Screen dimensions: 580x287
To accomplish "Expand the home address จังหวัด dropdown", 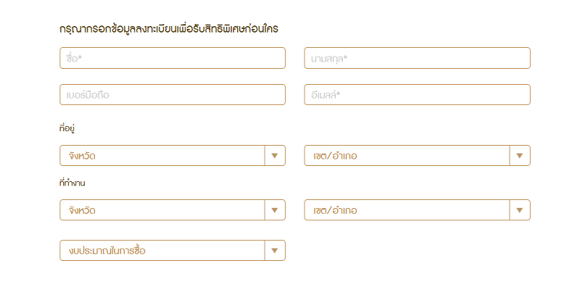I will click(173, 156).
